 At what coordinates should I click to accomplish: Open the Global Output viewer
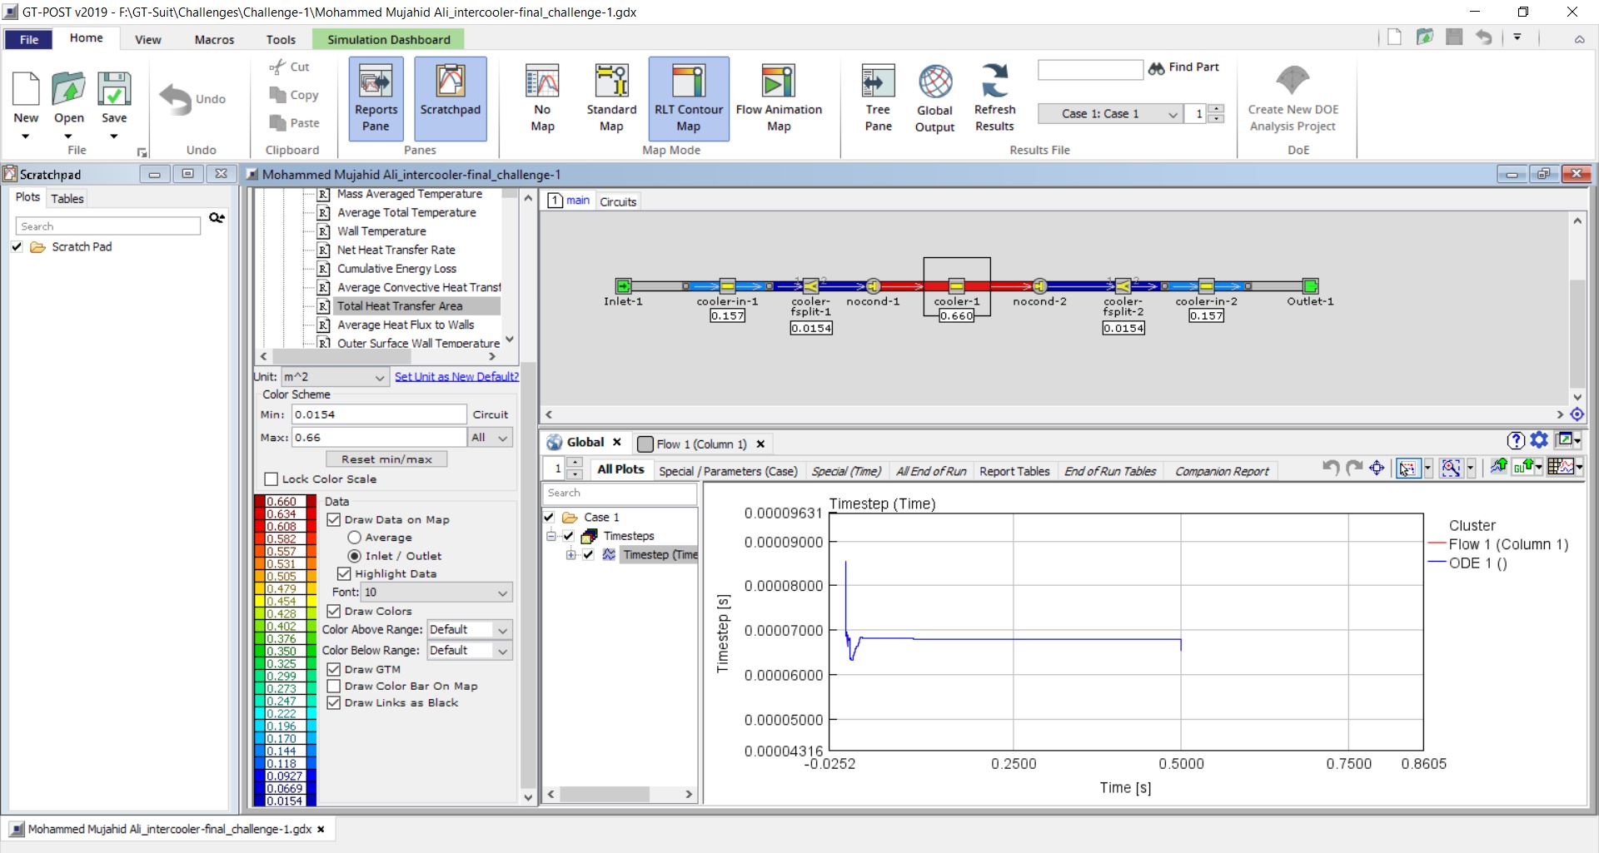(x=934, y=97)
